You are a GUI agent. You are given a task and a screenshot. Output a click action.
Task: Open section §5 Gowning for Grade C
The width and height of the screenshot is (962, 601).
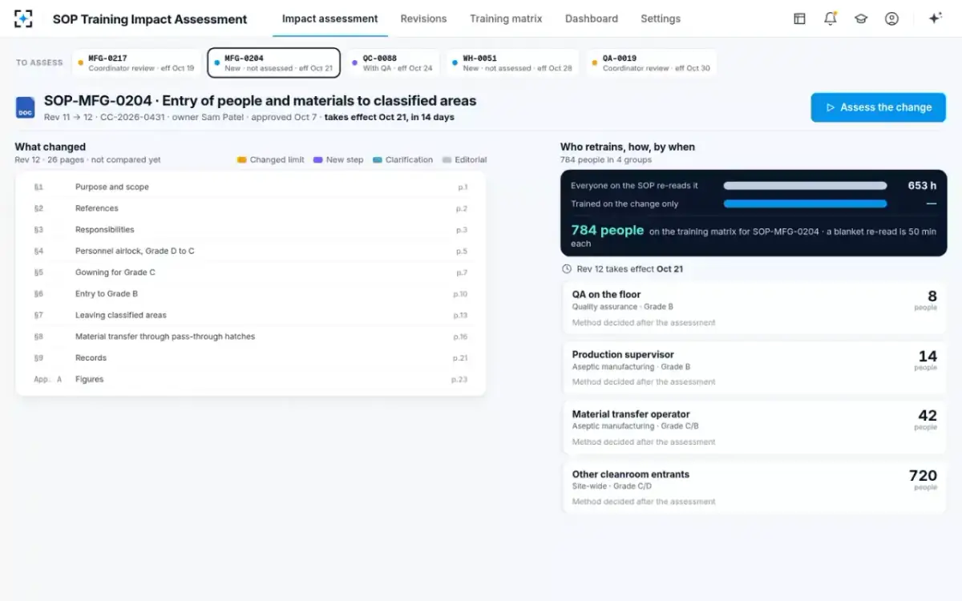tap(251, 272)
